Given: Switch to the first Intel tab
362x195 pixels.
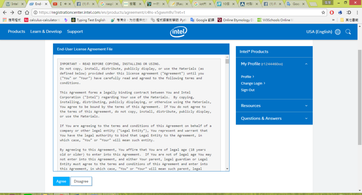Looking at the screenshot, I should coord(15,4).
